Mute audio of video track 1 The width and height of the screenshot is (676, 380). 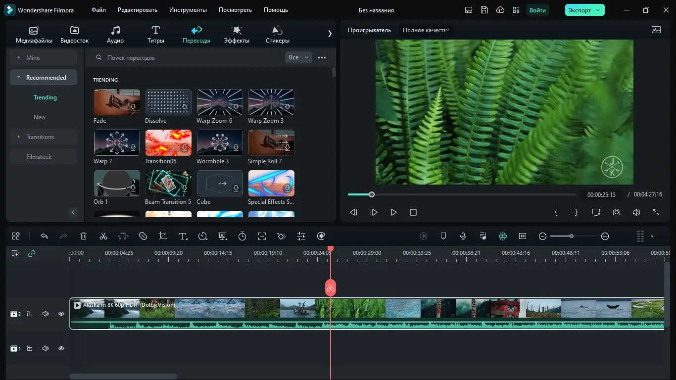(46, 348)
